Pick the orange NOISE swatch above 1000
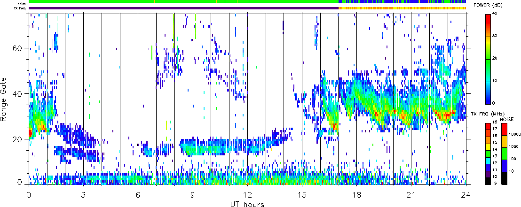The image size is (521, 207). (504, 141)
